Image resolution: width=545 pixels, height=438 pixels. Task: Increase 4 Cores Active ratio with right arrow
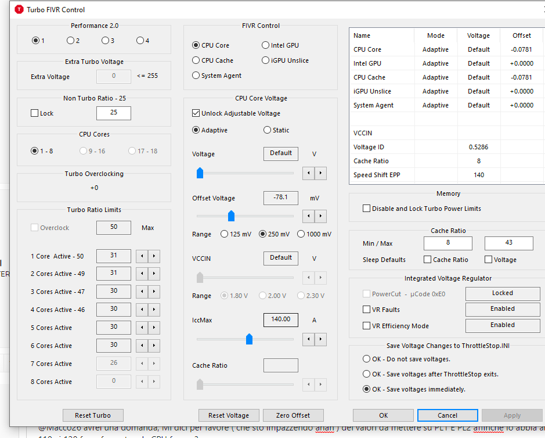[154, 309]
